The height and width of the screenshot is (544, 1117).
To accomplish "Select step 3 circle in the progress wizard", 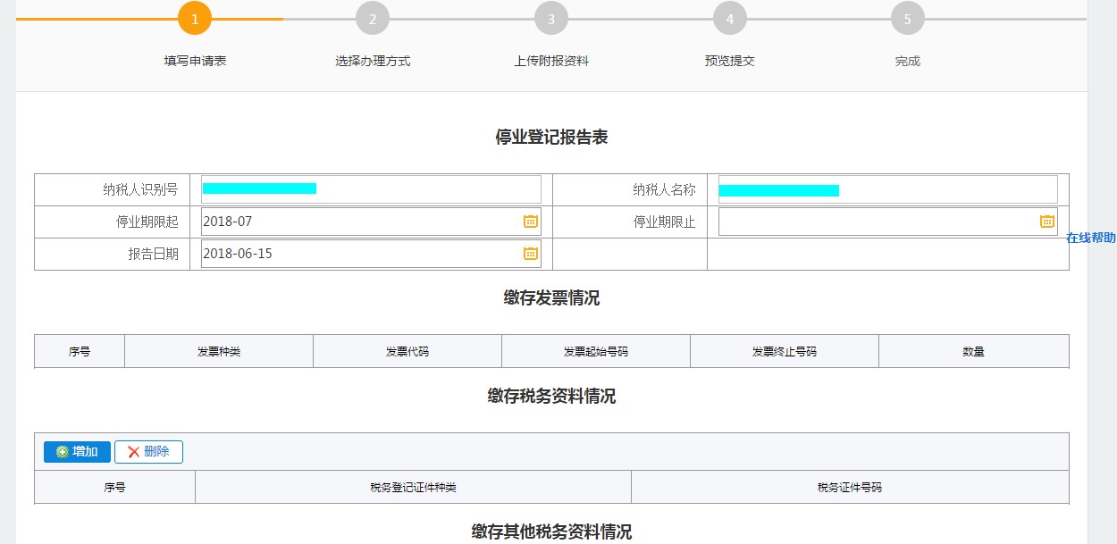I will tap(550, 17).
